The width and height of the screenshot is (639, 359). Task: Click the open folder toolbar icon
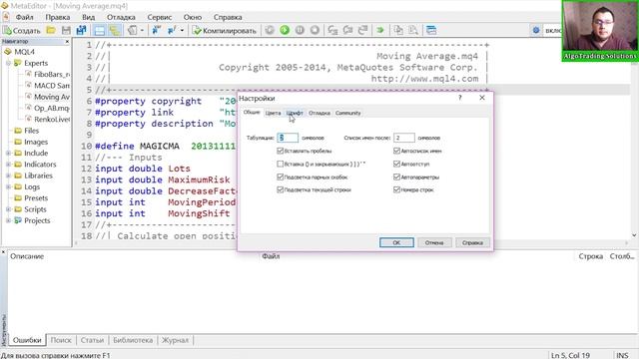pyautogui.click(x=51, y=30)
